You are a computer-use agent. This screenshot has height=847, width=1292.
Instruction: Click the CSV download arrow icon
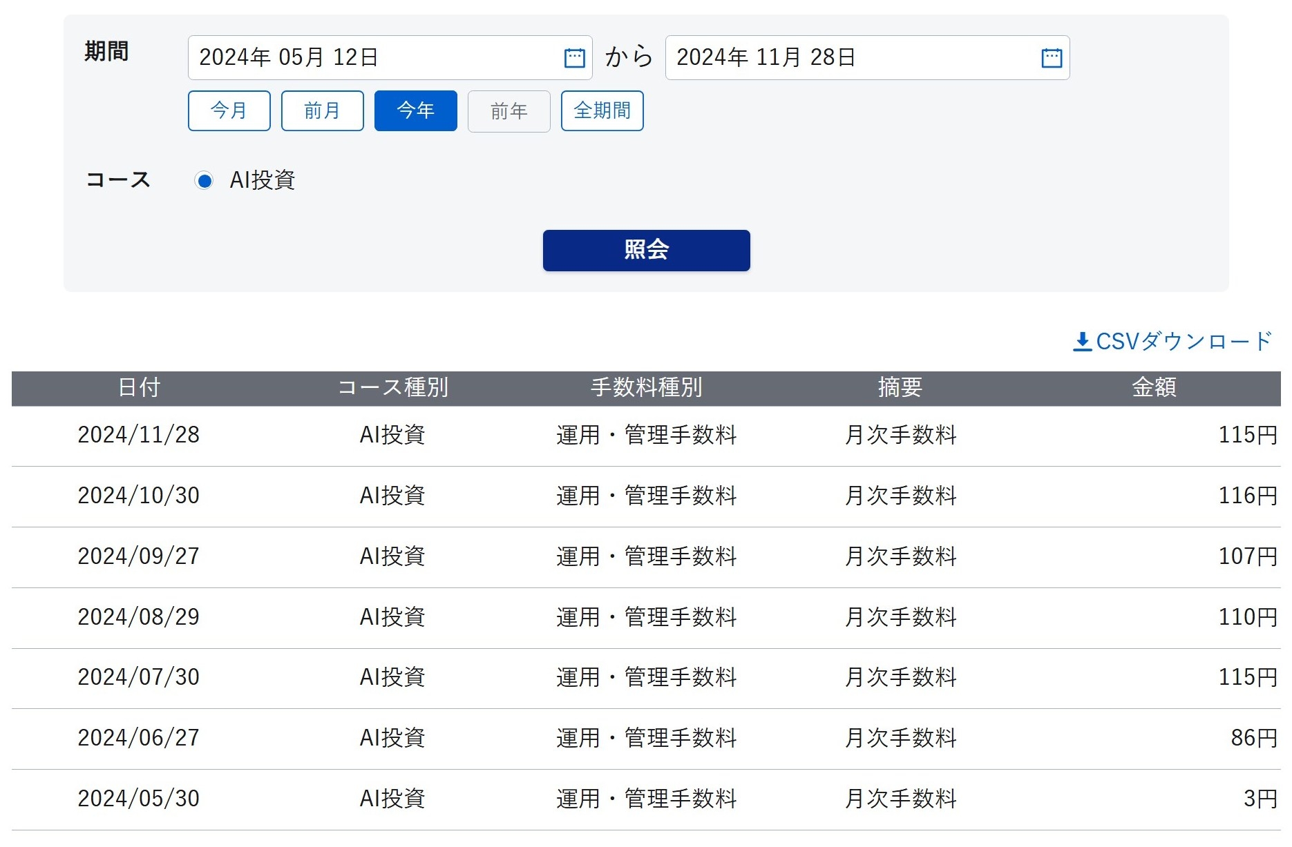pyautogui.click(x=1081, y=342)
